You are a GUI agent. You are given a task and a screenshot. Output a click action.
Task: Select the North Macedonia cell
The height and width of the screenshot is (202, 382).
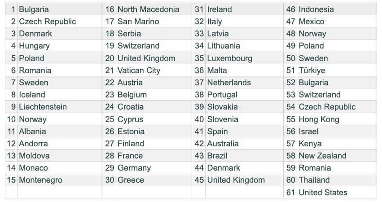[x=148, y=9]
